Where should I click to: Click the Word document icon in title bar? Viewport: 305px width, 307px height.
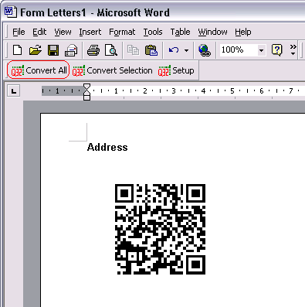click(x=11, y=12)
